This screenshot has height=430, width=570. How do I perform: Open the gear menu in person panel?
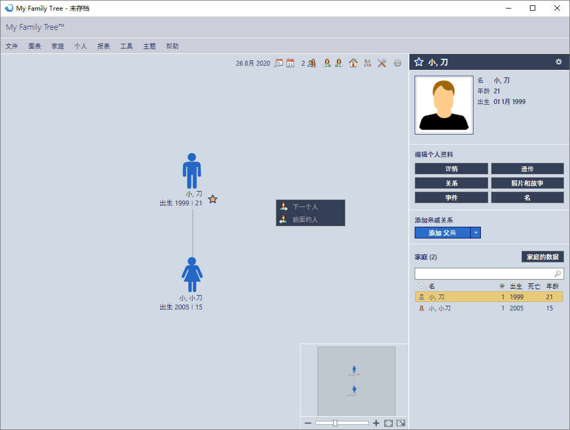(x=558, y=62)
